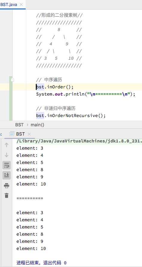
Task: Toggle soft-wrap in console
Action: click(7, 165)
